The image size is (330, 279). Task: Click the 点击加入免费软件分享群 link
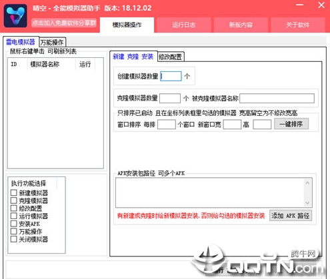tap(64, 23)
